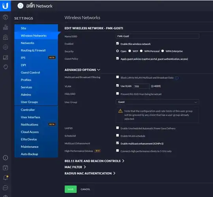The width and height of the screenshot is (213, 197).
Task: Click the green Save button
Action: coord(71,189)
